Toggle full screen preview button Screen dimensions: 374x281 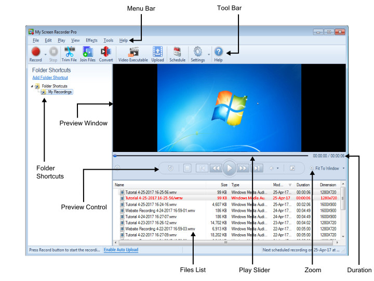pyautogui.click(x=292, y=169)
